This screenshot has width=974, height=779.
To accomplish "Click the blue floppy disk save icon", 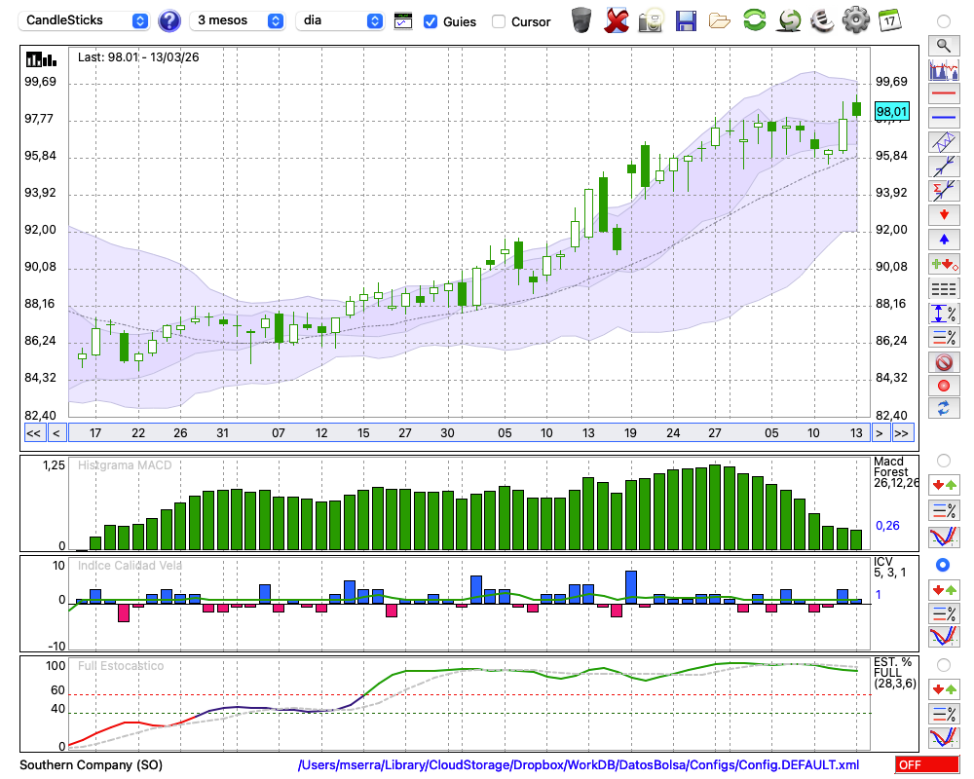I will [x=686, y=19].
